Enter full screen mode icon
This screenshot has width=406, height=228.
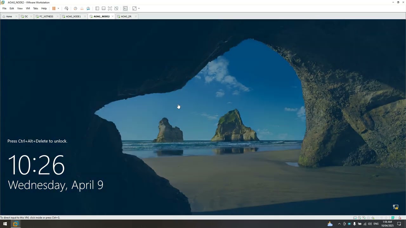pos(110,9)
